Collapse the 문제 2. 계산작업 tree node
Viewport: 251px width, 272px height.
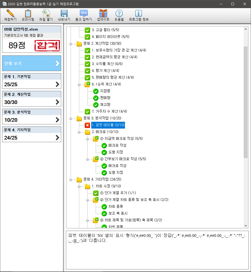point(71,44)
